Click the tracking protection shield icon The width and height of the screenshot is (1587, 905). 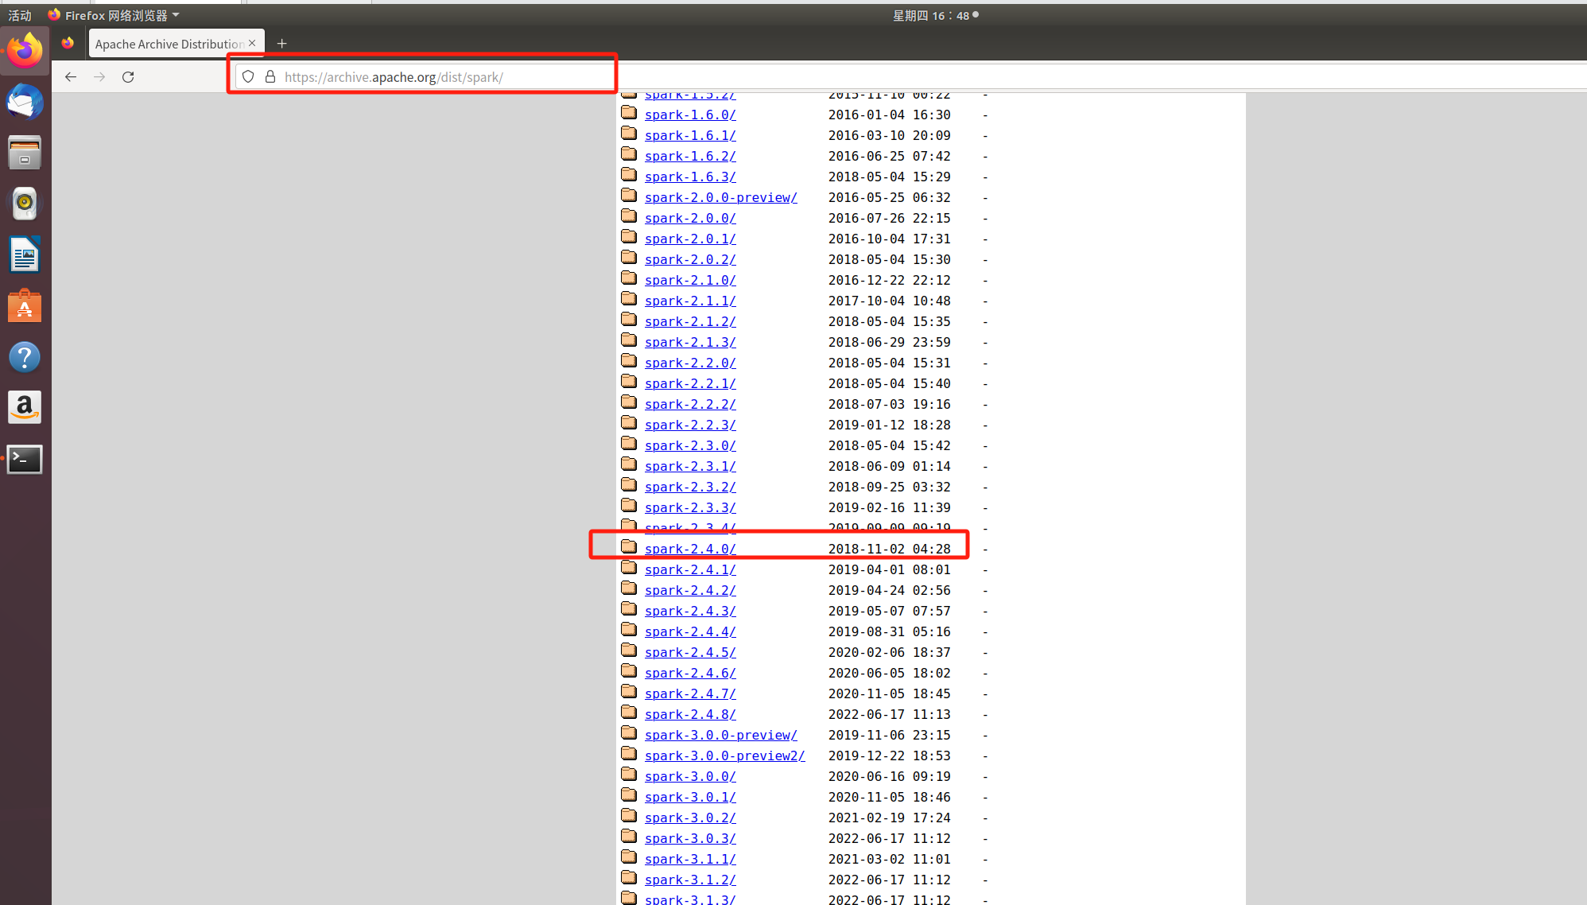tap(248, 77)
